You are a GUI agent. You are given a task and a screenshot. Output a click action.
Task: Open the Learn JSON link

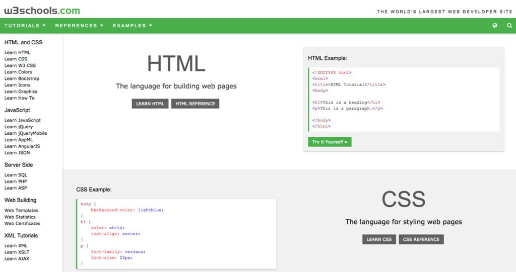pos(17,153)
